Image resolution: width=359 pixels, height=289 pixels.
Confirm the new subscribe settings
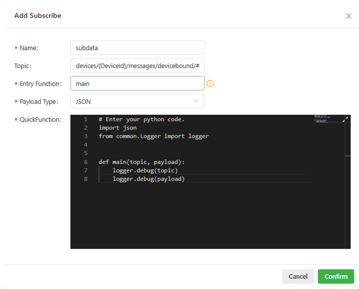pos(336,276)
